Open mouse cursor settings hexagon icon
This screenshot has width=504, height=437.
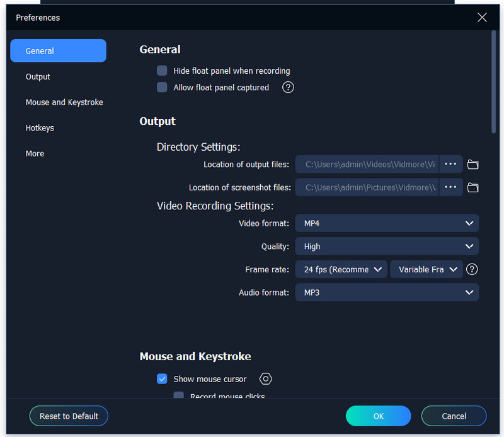pos(266,379)
